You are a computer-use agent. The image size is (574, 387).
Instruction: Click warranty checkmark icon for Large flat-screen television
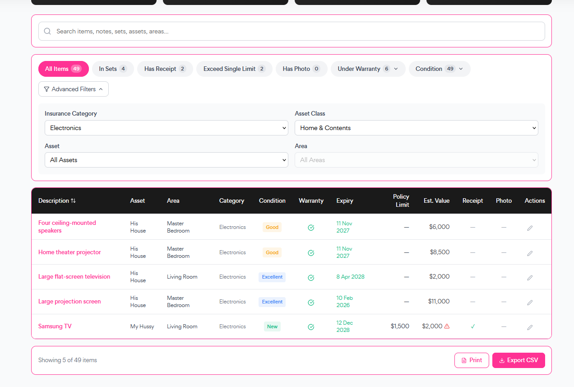311,277
